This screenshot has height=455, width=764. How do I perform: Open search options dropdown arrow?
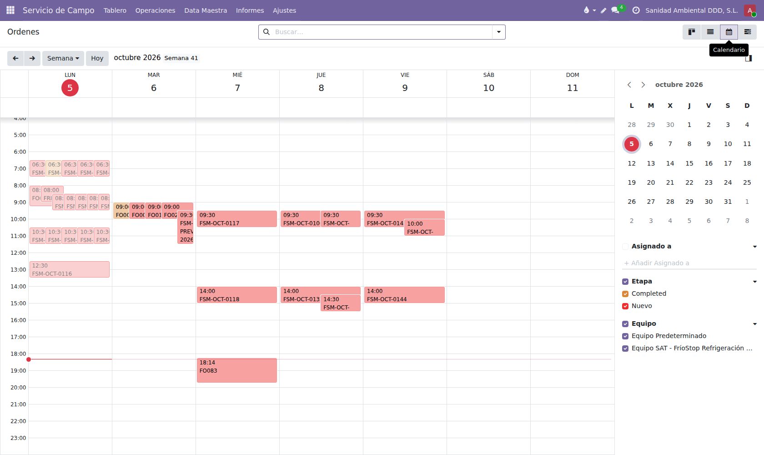coord(499,32)
